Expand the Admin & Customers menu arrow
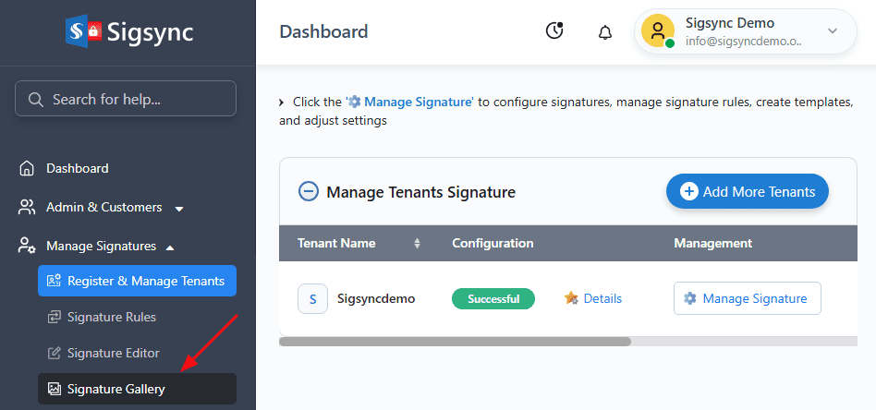876x410 pixels. (179, 209)
